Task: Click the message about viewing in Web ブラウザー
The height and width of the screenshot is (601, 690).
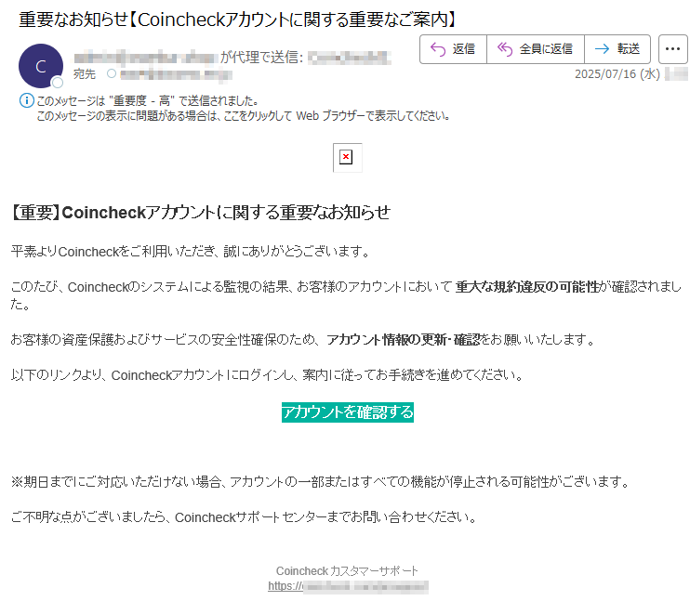Action: click(243, 116)
